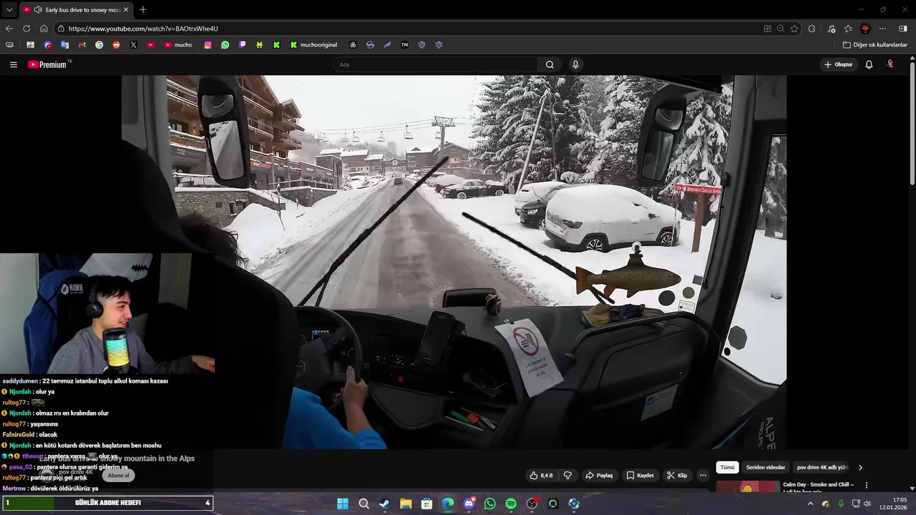Dislike the video with thumbs-down
This screenshot has width=916, height=515.
568,476
